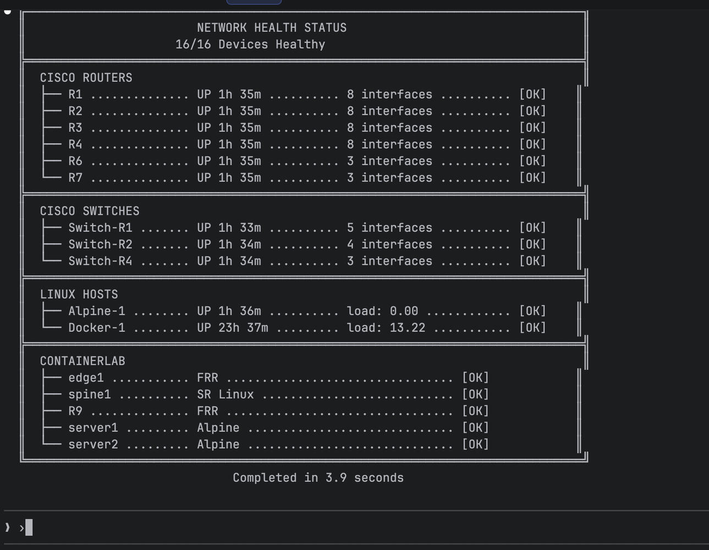
Task: Click the edge1 container name
Action: coord(86,378)
